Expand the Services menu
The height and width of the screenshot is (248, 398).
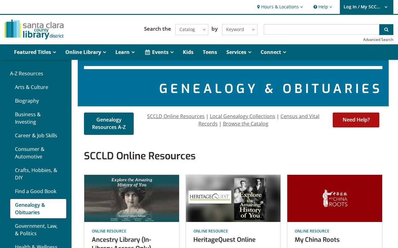[x=239, y=52]
